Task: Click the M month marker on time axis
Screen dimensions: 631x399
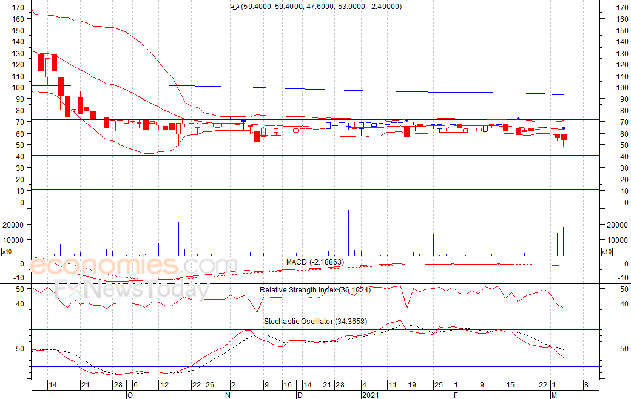Action: [x=554, y=395]
